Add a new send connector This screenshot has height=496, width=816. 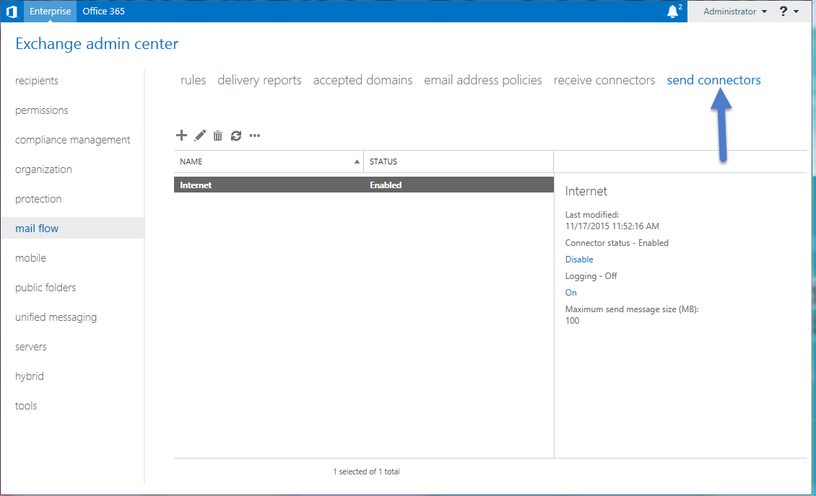(181, 136)
